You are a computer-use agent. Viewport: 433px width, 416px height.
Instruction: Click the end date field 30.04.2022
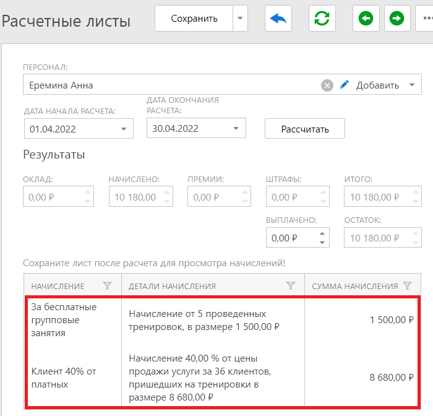pyautogui.click(x=196, y=128)
